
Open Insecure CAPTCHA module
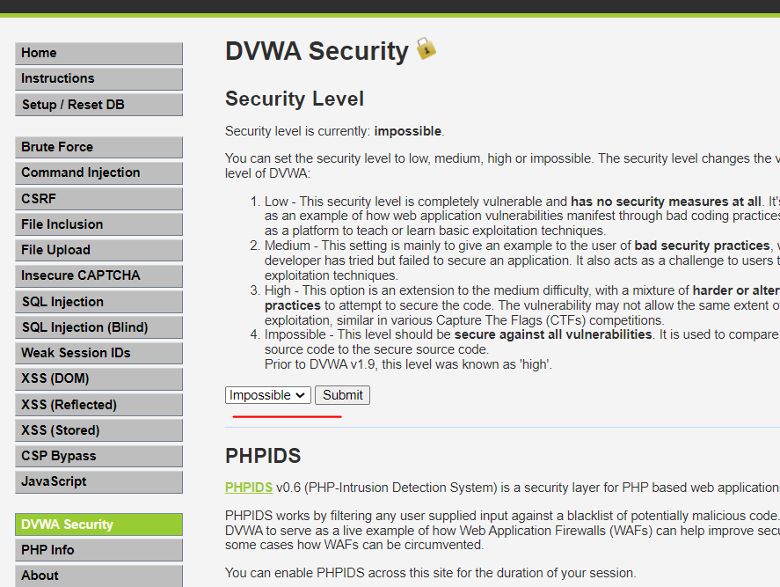pos(98,275)
